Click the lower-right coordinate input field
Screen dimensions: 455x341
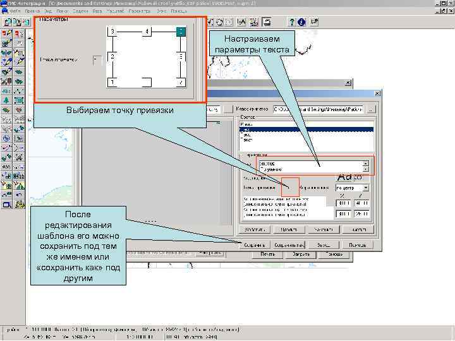(x=361, y=214)
